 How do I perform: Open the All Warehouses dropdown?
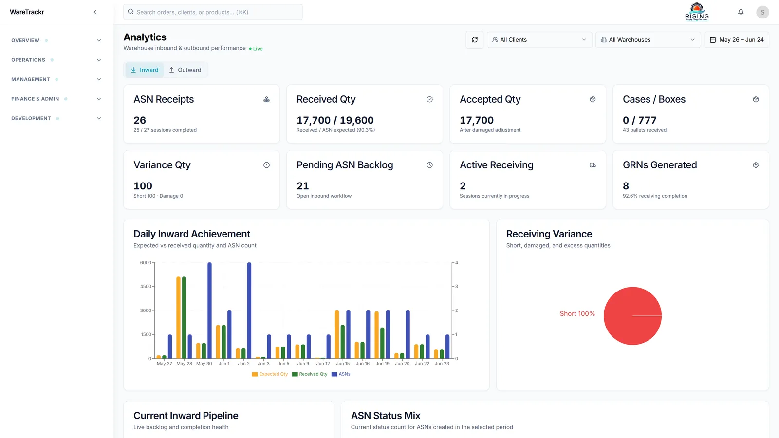tap(648, 40)
